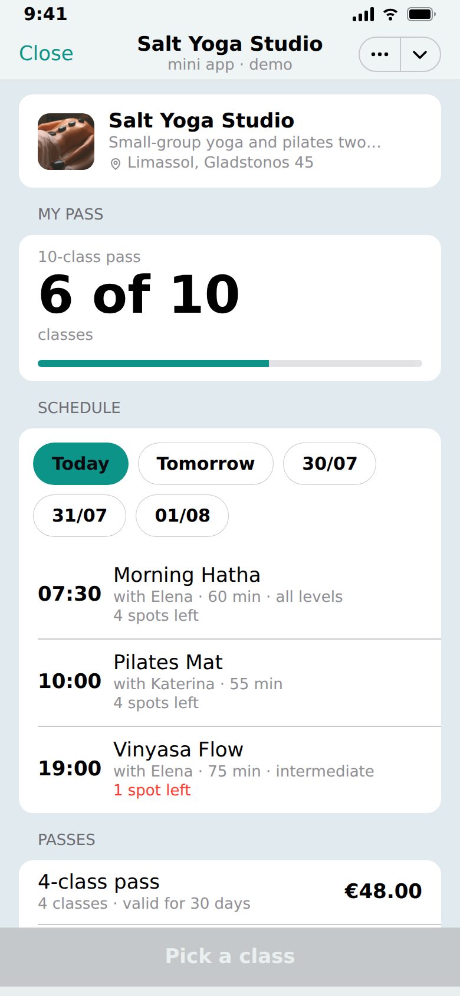Tap the cellular signal bars icon

363,14
